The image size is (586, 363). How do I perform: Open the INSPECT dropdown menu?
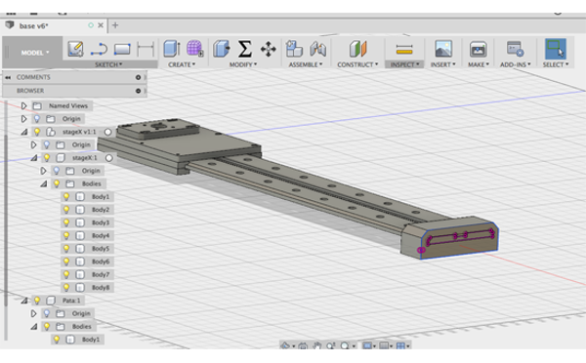404,64
